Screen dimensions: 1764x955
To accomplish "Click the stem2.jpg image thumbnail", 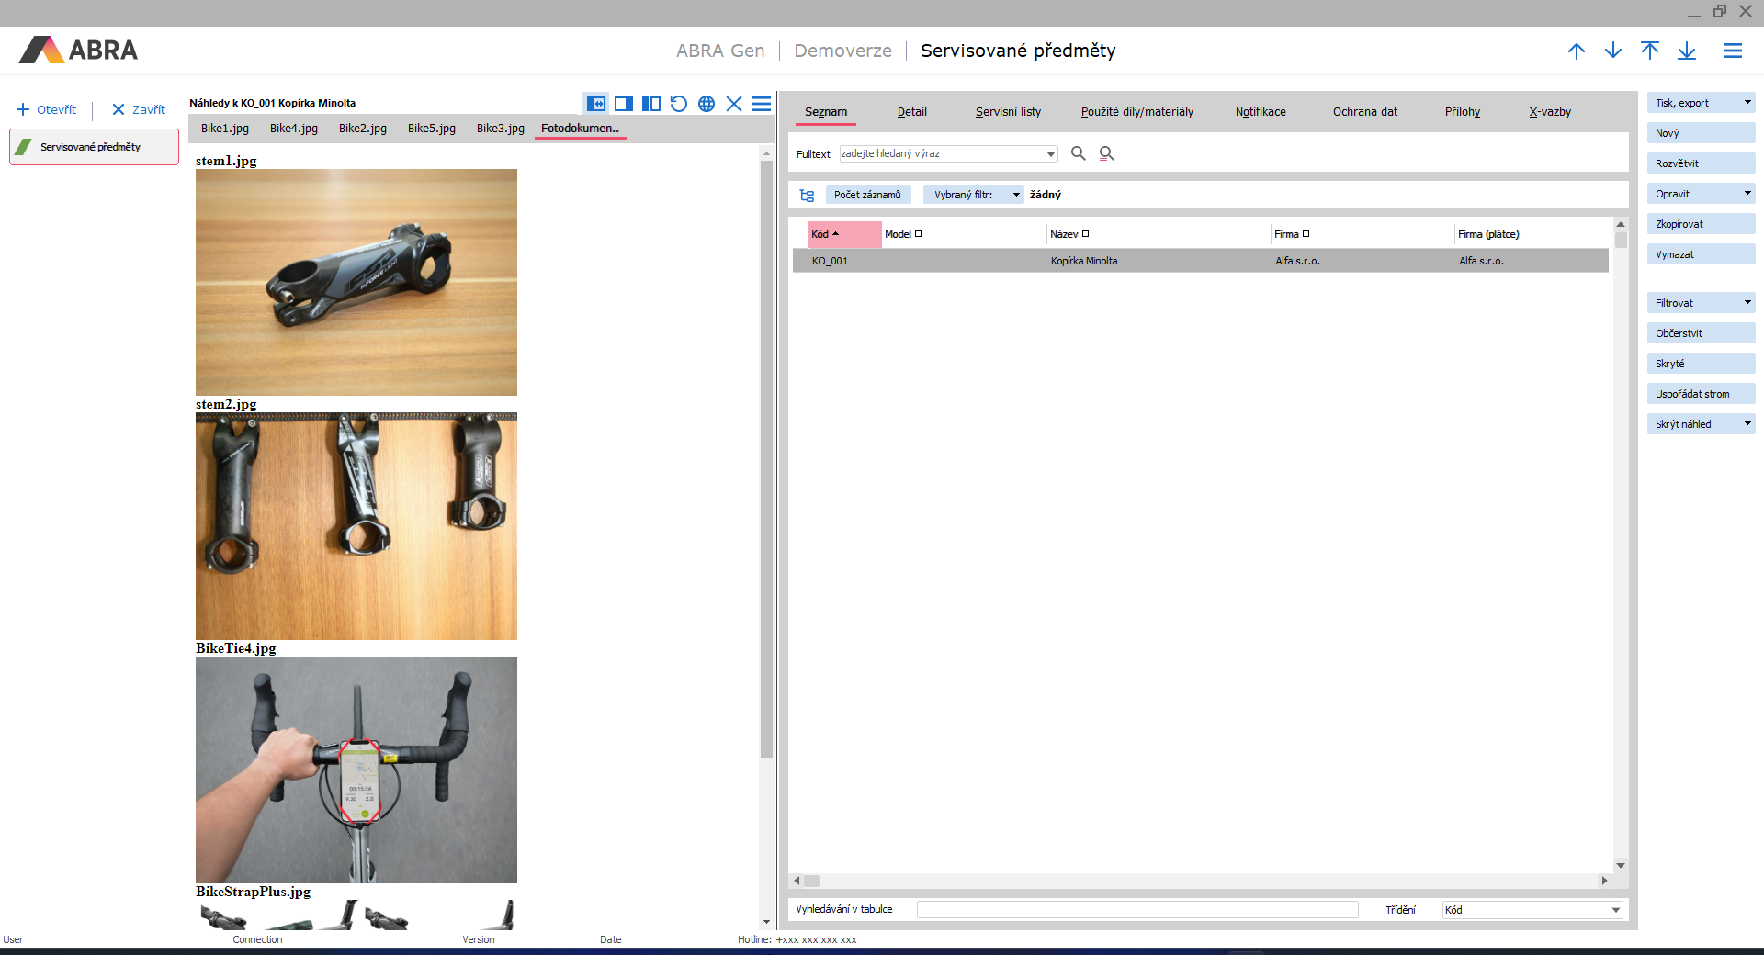I will (x=356, y=526).
